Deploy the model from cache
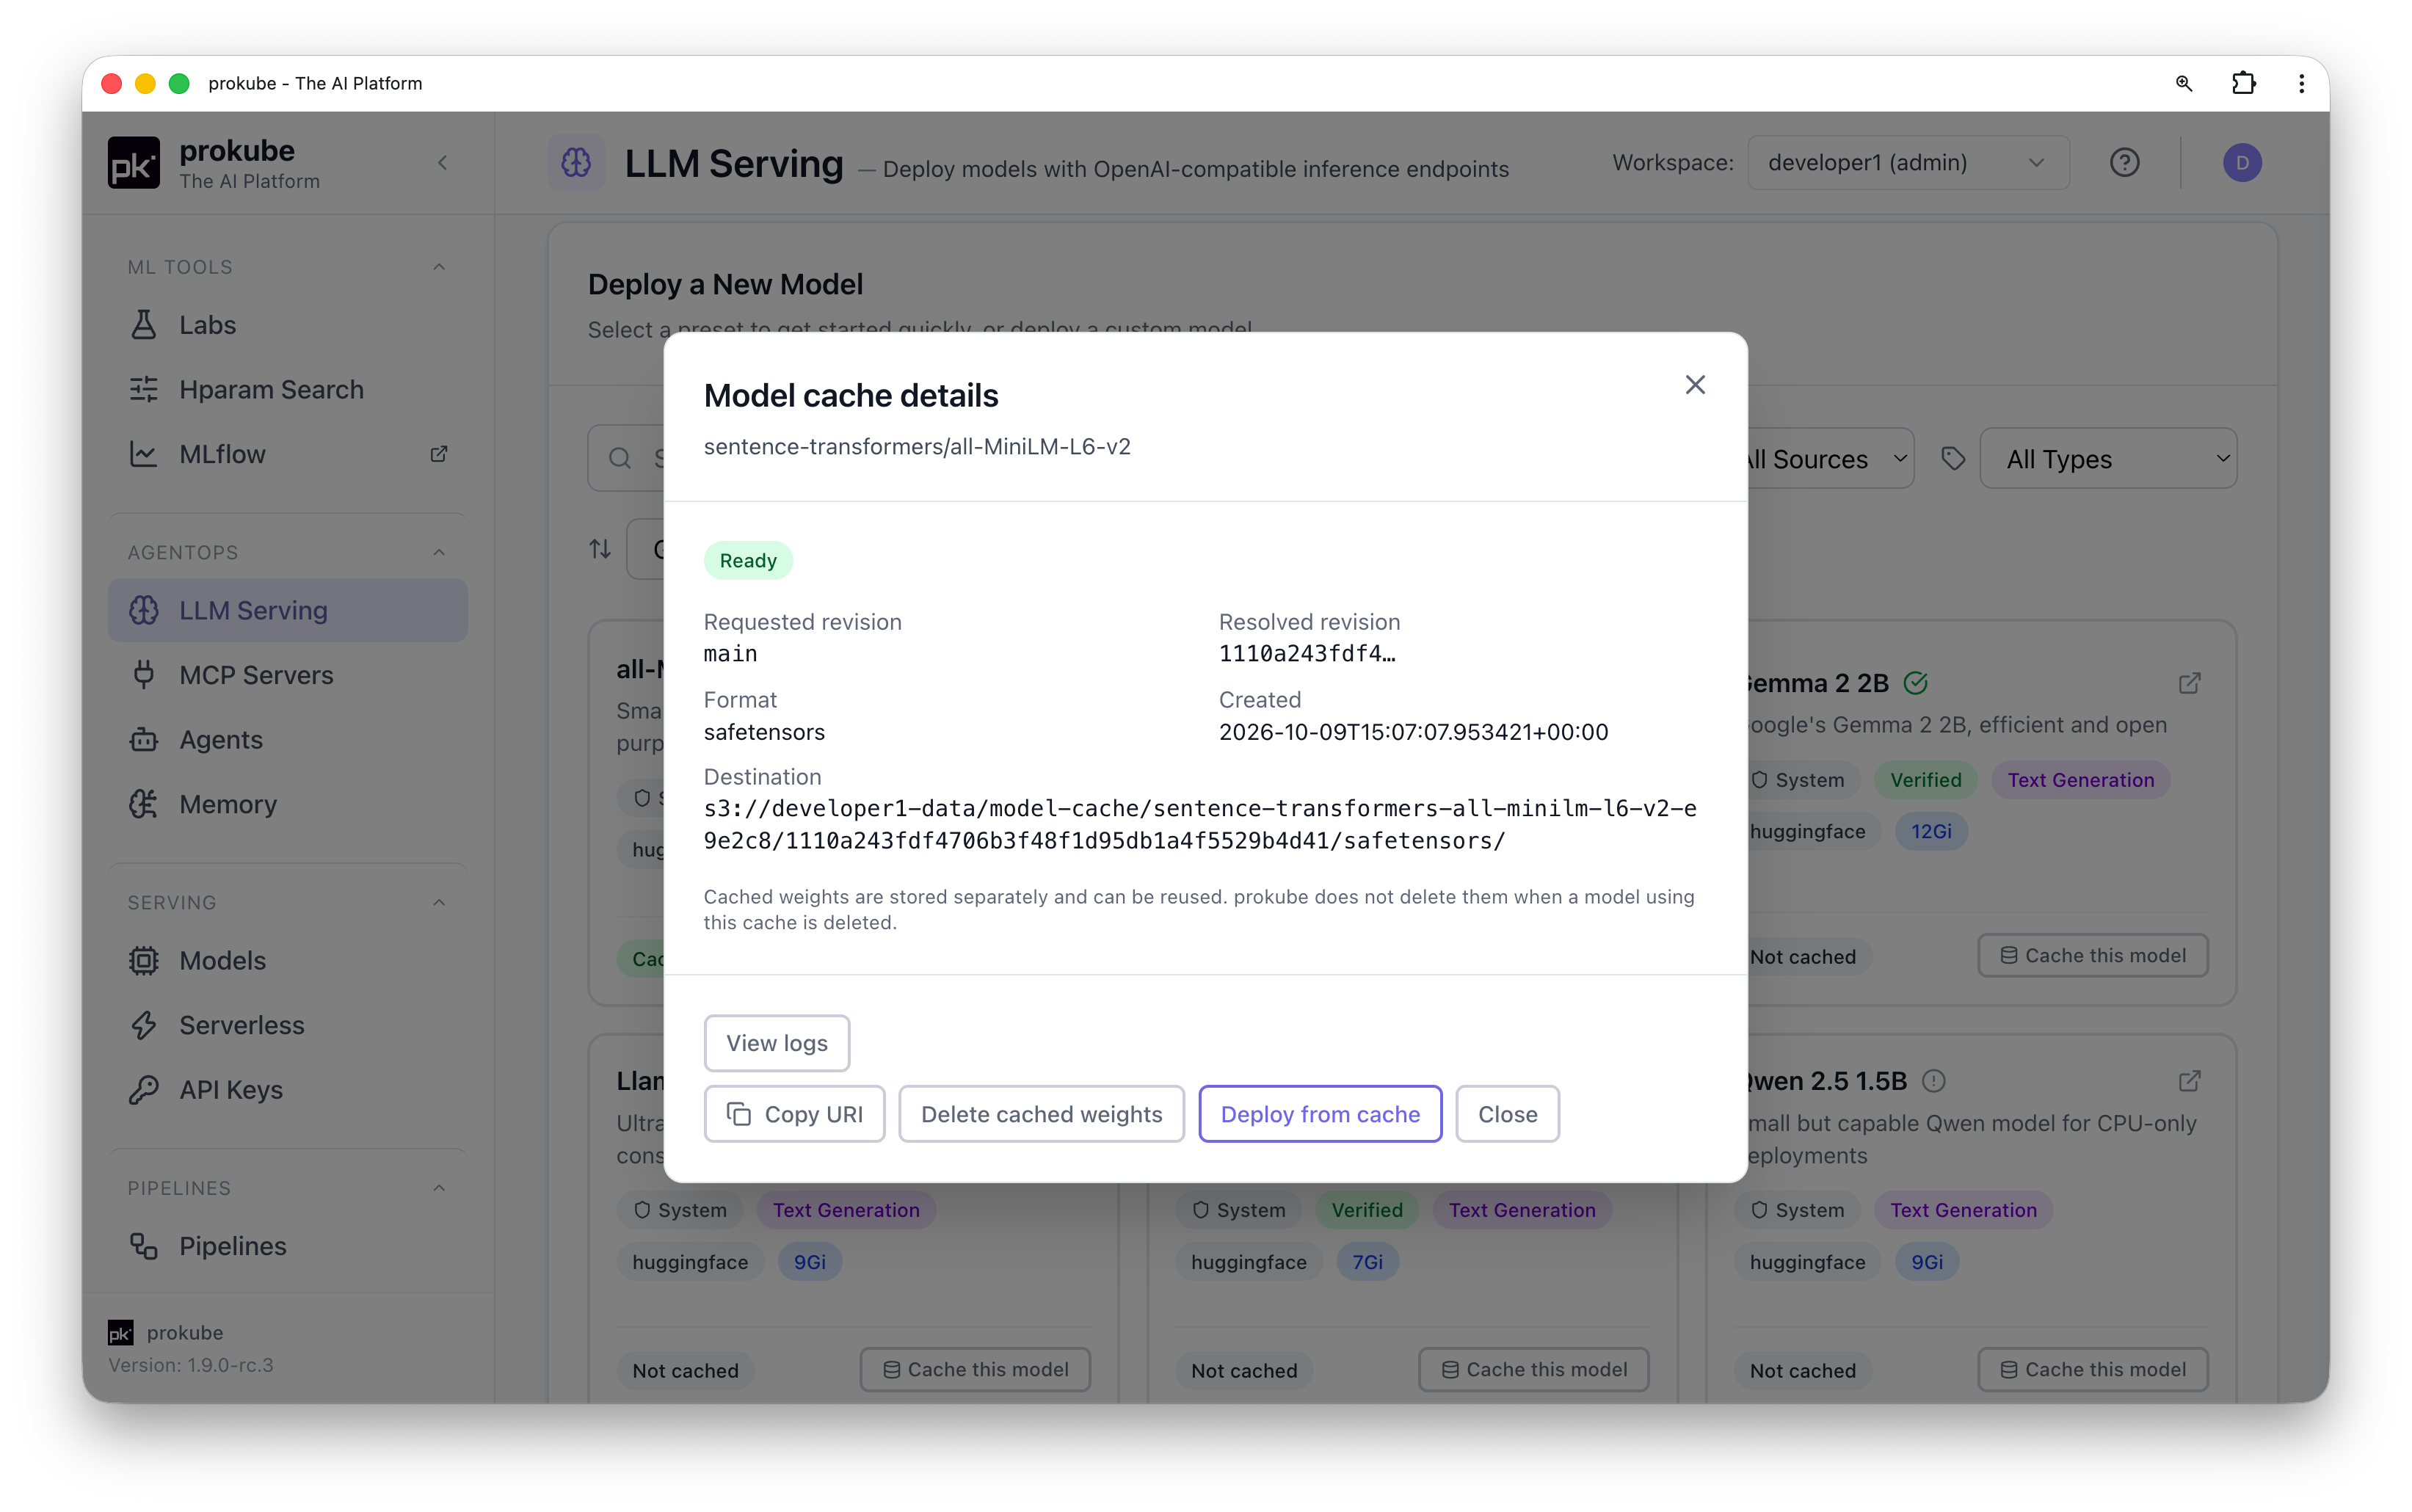The width and height of the screenshot is (2412, 1512). (x=1320, y=1114)
